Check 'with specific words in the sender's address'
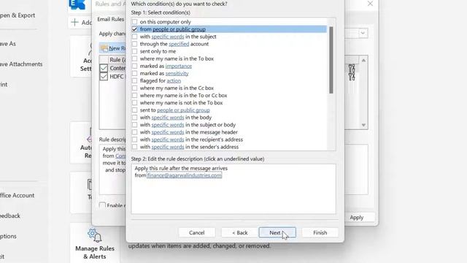The width and height of the screenshot is (467, 263). tap(134, 147)
